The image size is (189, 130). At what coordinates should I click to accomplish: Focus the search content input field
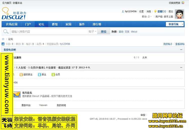click(x=49, y=31)
